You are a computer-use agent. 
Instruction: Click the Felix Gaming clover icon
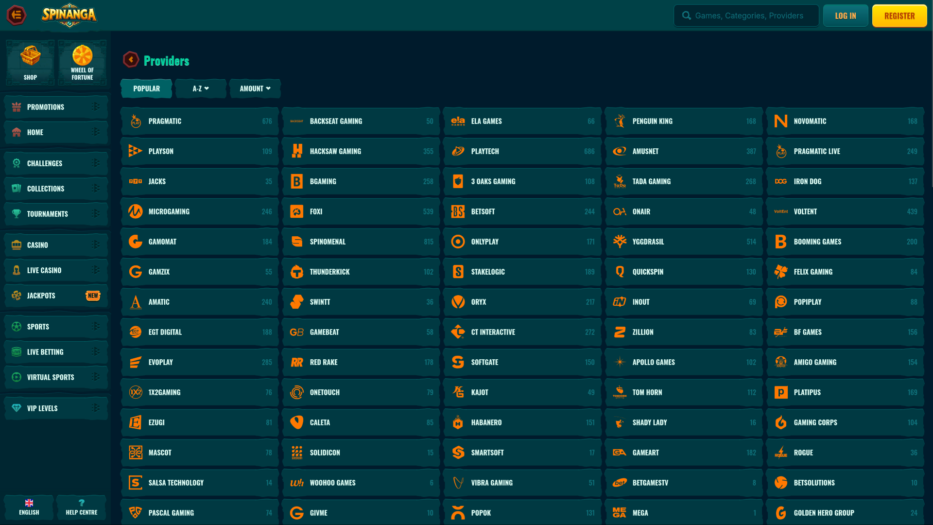(x=780, y=272)
